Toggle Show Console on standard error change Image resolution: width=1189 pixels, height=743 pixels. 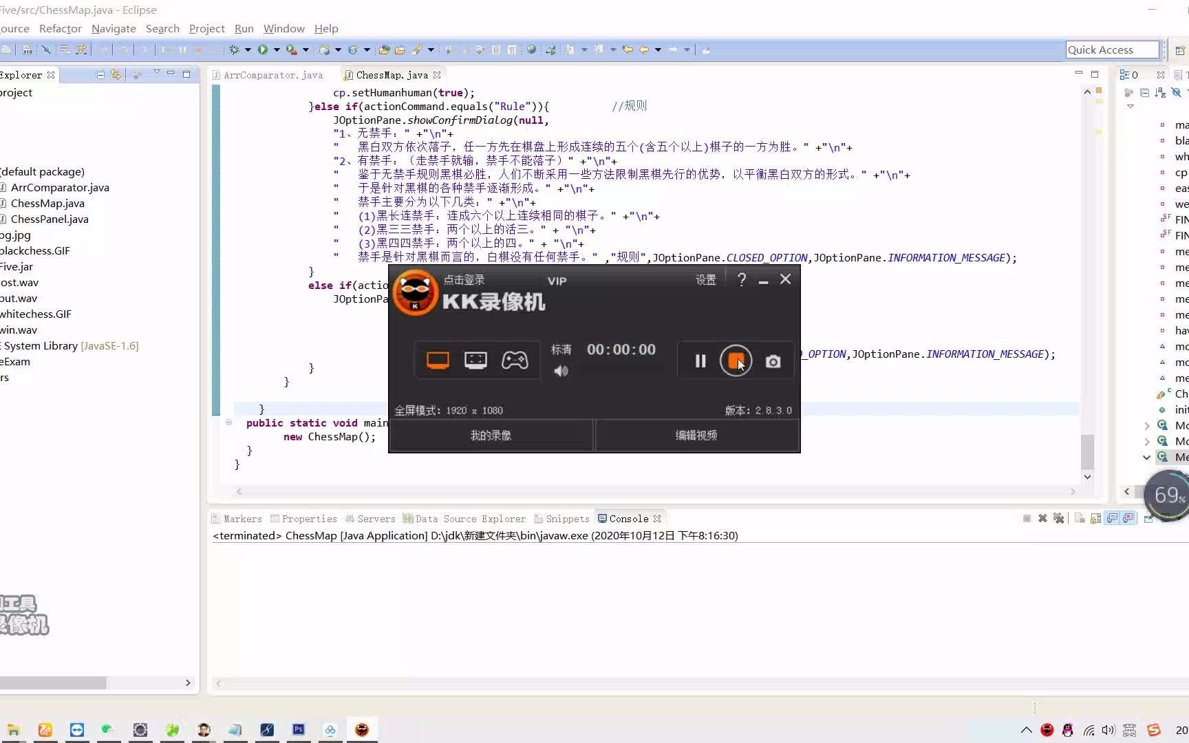pyautogui.click(x=1128, y=518)
